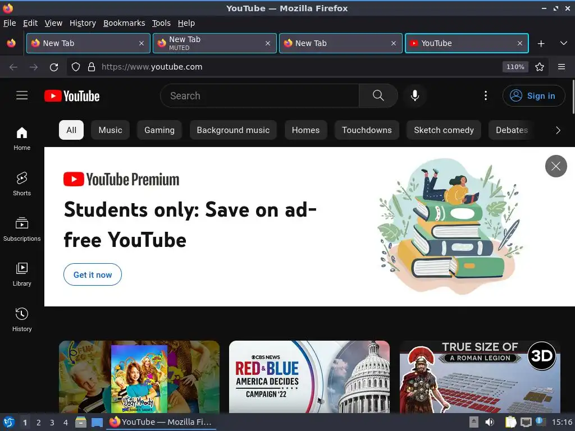Open Subscriptions from sidebar
Viewport: 575px width, 431px height.
(x=22, y=230)
